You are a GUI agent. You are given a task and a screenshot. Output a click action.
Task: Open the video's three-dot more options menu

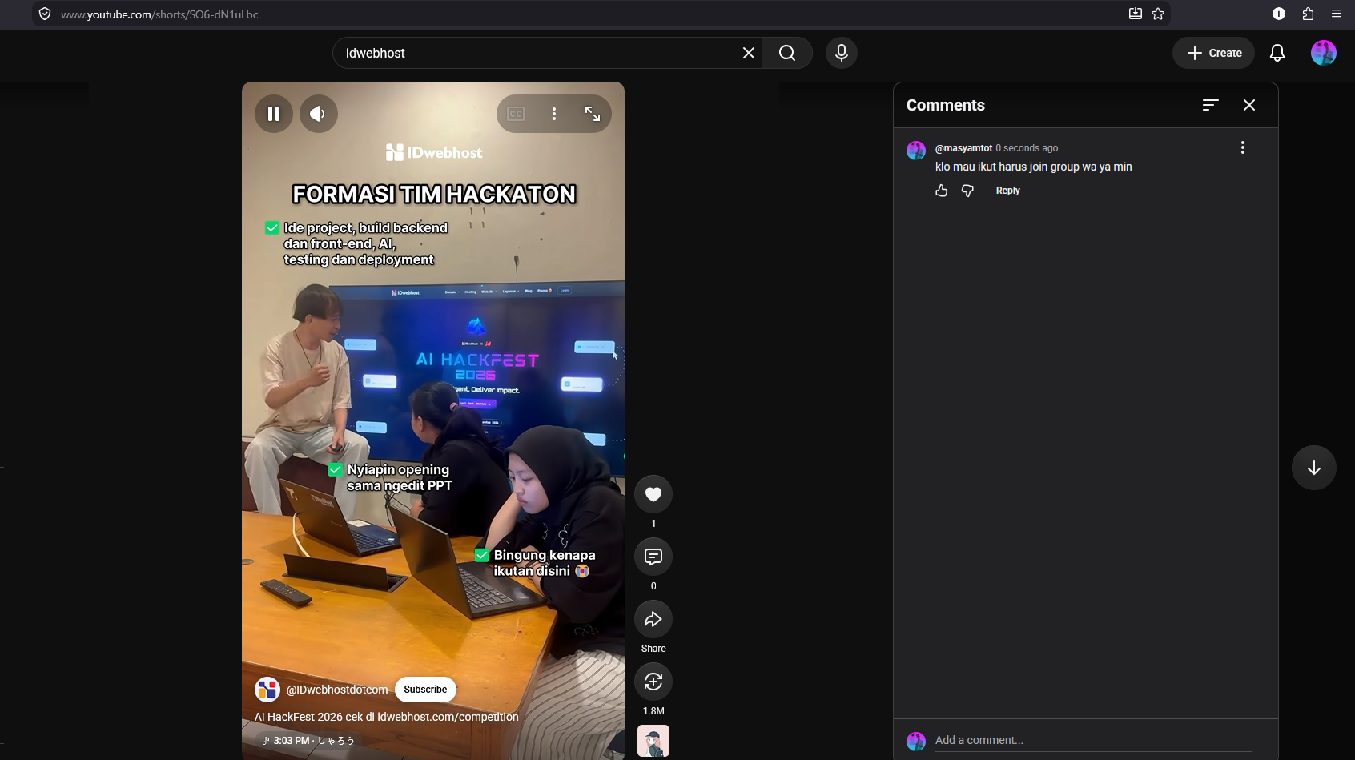554,114
